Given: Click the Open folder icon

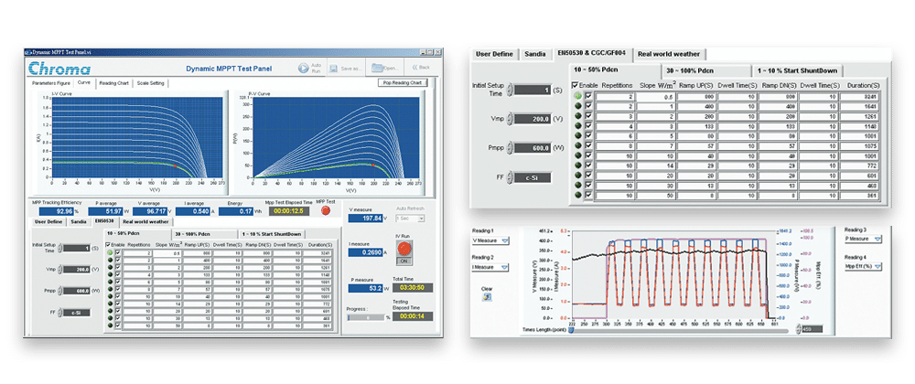Looking at the screenshot, I should (377, 68).
